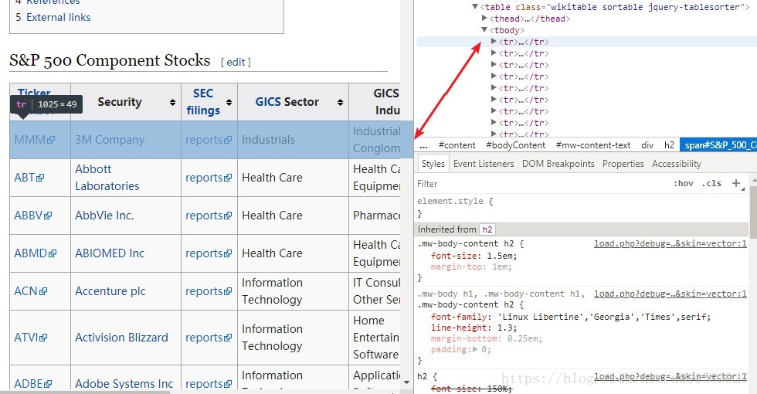The height and width of the screenshot is (394, 757).
Task: Click the h2 tag in Inherited from
Action: 487,229
